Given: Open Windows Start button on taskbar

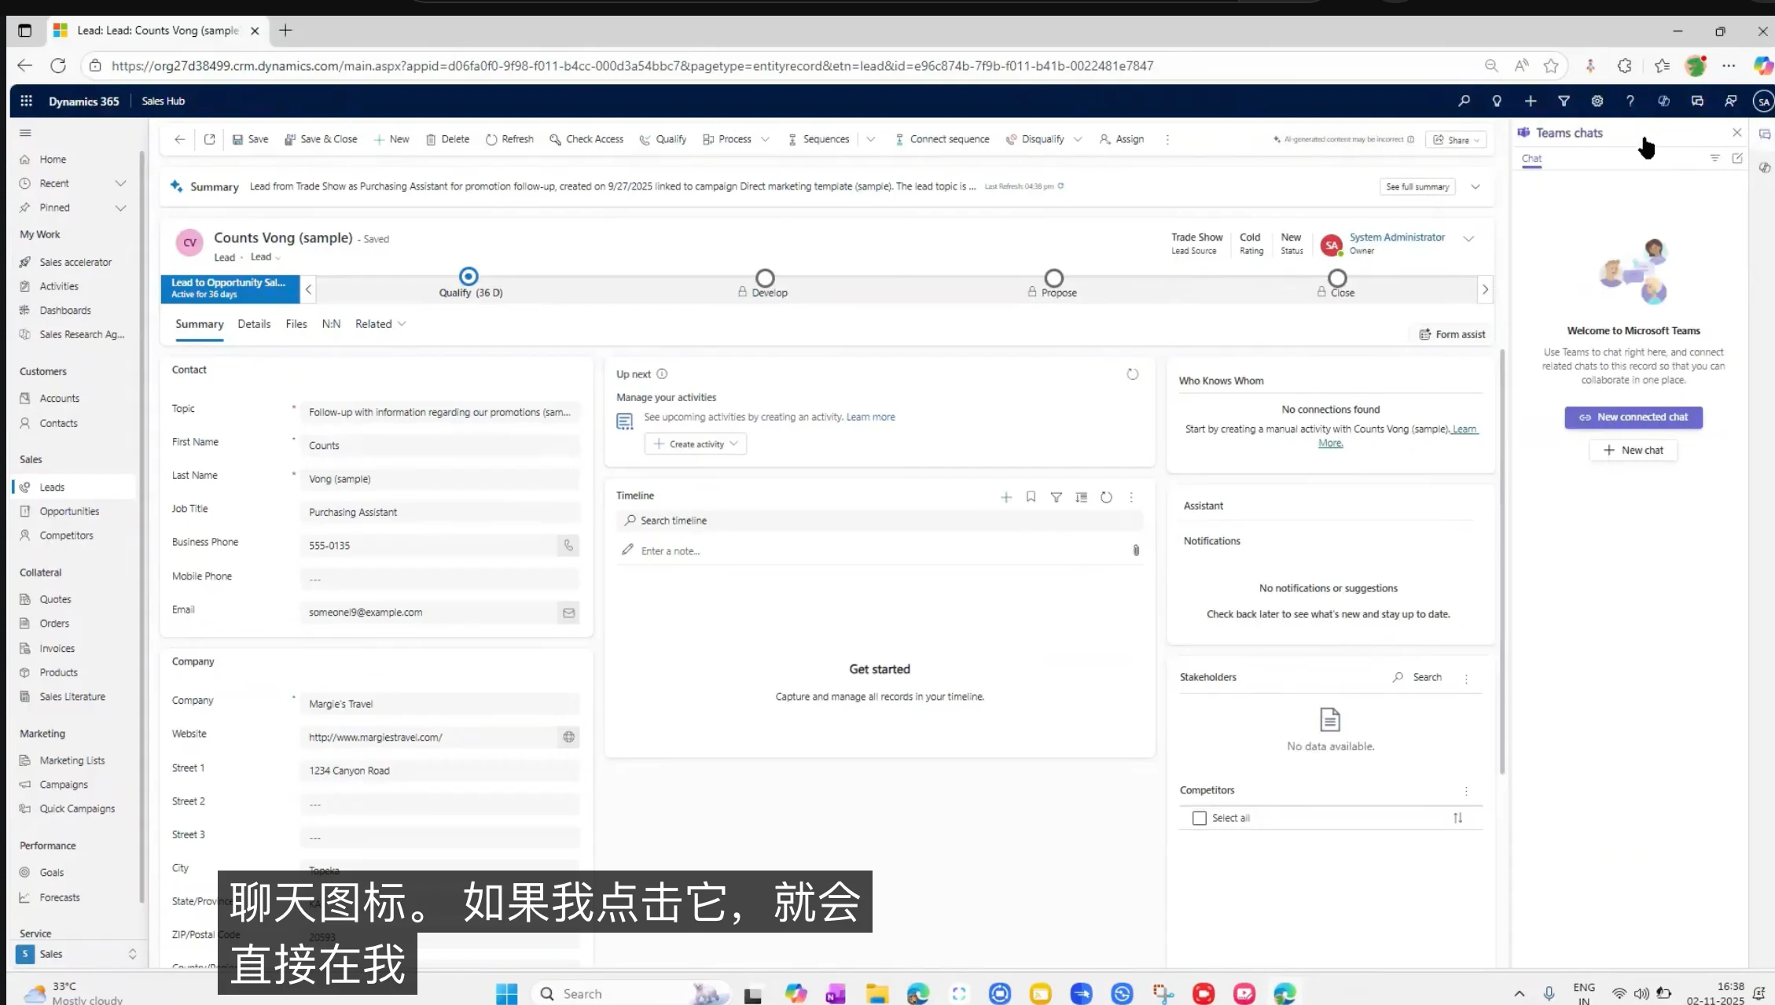Looking at the screenshot, I should pos(507,994).
